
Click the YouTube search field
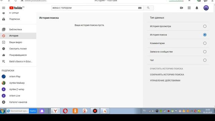pos(95,8)
